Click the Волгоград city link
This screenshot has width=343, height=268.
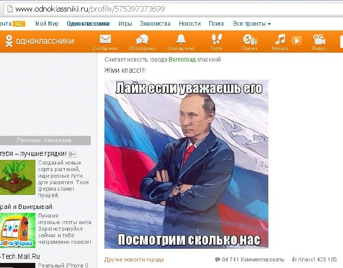182,60
